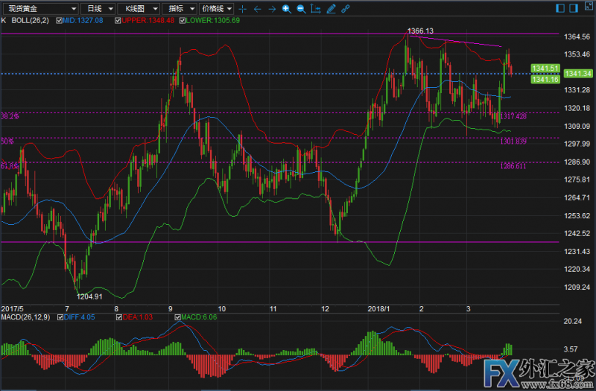Uncheck the BOLL MID line checkbox
The width and height of the screenshot is (596, 391).
(x=59, y=21)
